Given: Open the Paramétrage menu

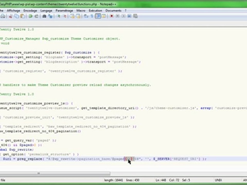Looking at the screenshot, I should (x=64, y=11).
